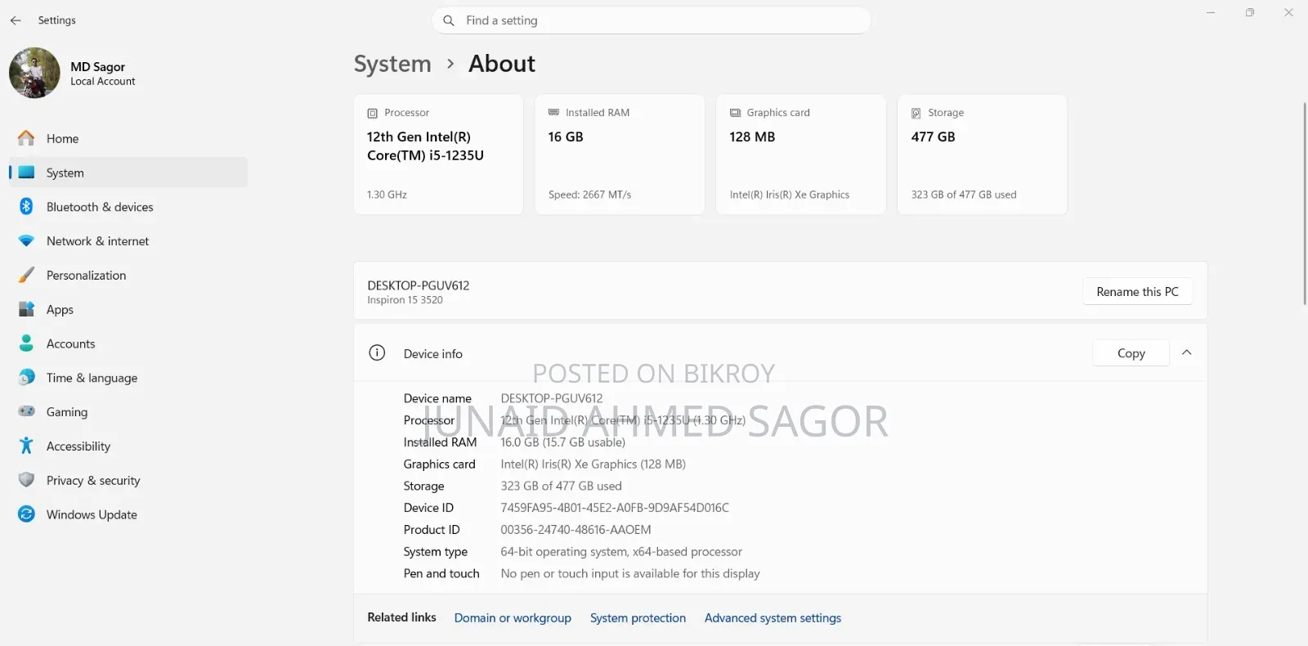Image resolution: width=1308 pixels, height=646 pixels.
Task: Click the Apps icon in sidebar
Action: pyautogui.click(x=26, y=310)
